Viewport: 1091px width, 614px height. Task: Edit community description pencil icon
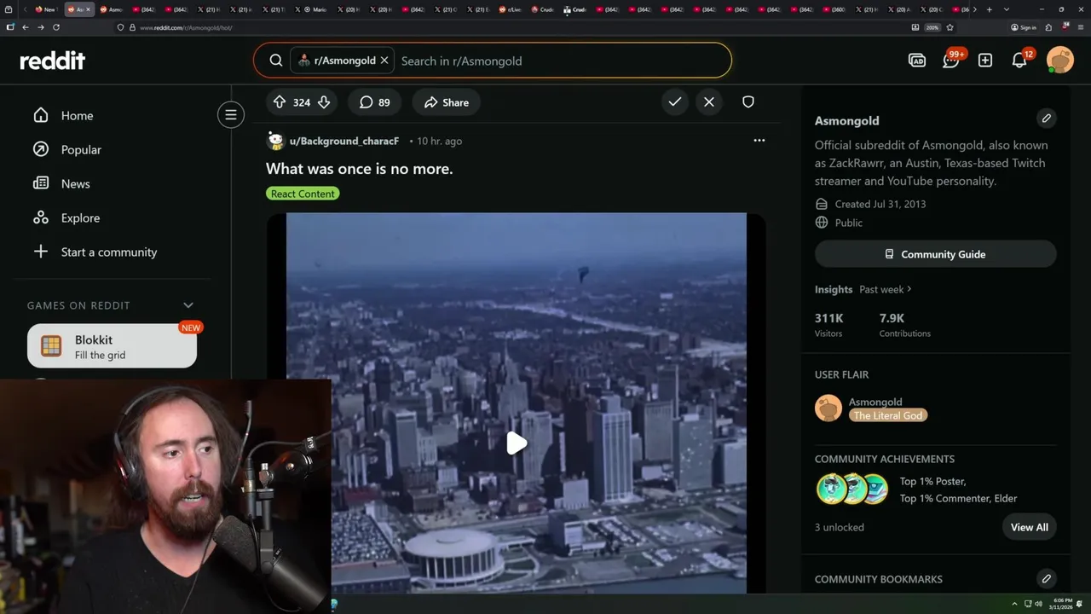point(1047,118)
